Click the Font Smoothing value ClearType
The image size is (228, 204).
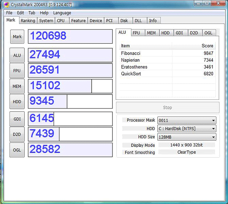coord(187,152)
